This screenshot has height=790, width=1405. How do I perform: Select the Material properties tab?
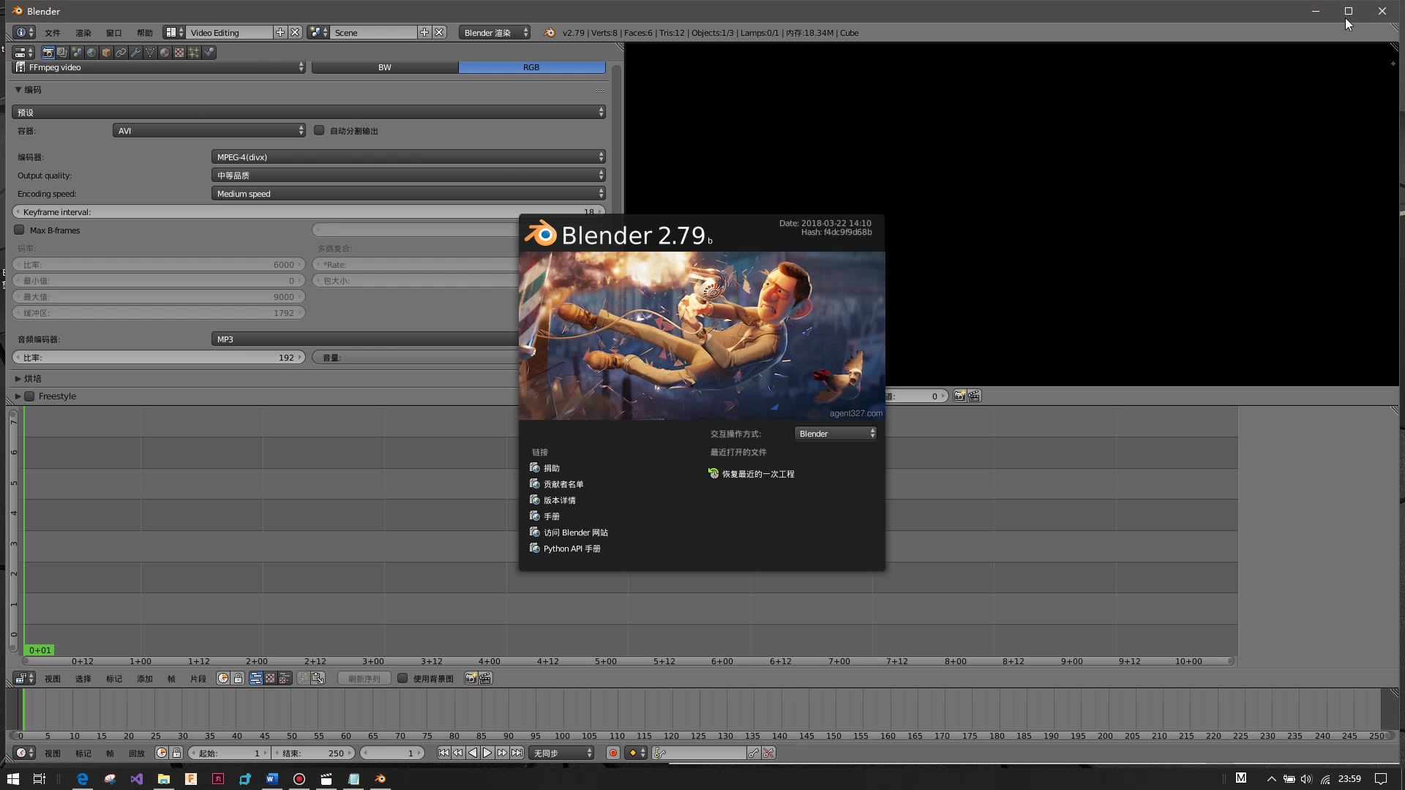pos(164,53)
